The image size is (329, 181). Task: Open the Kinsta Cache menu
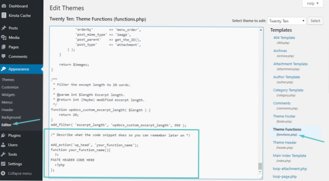(20, 16)
